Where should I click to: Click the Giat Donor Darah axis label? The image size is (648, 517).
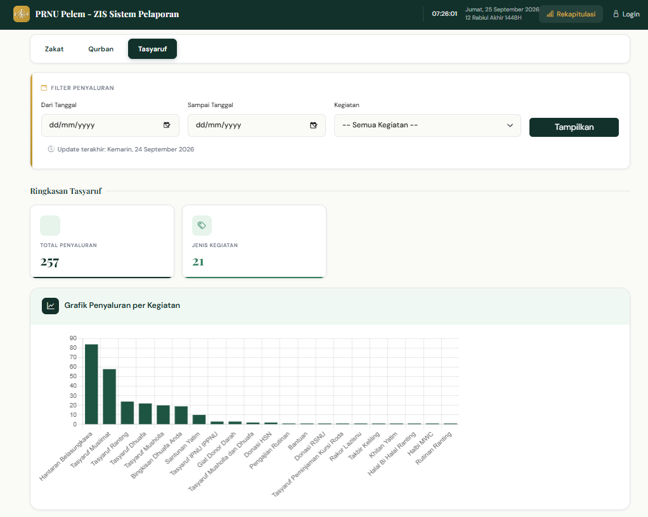[217, 449]
